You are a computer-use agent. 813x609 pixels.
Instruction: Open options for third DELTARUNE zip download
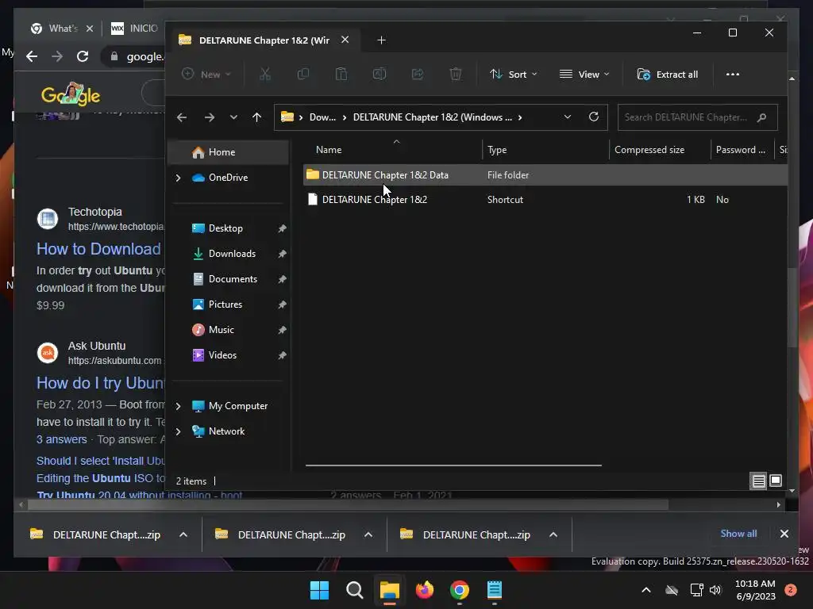(x=553, y=534)
